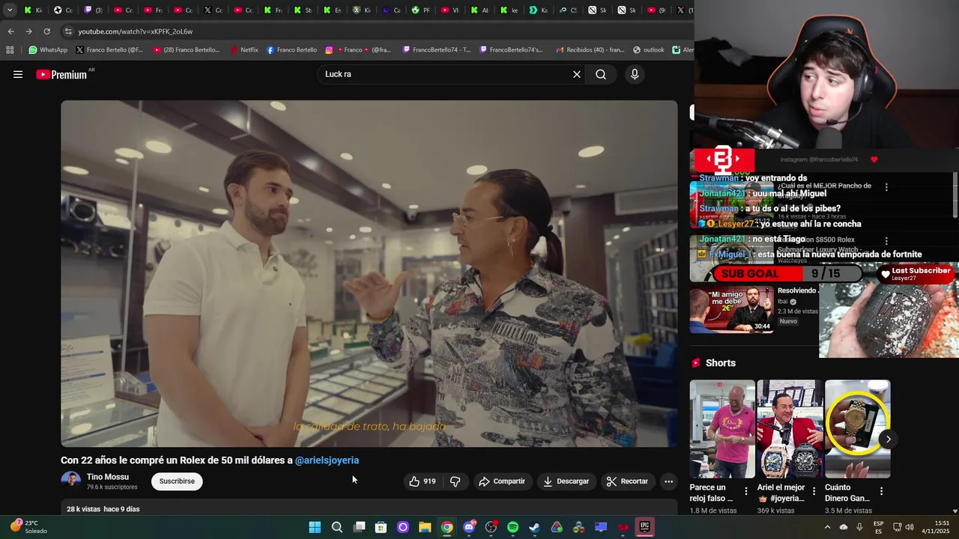The width and height of the screenshot is (959, 539).
Task: Clear the search box with the X
Action: tap(577, 74)
